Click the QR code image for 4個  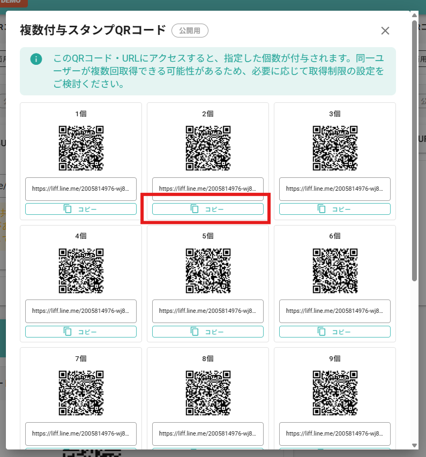(x=81, y=271)
